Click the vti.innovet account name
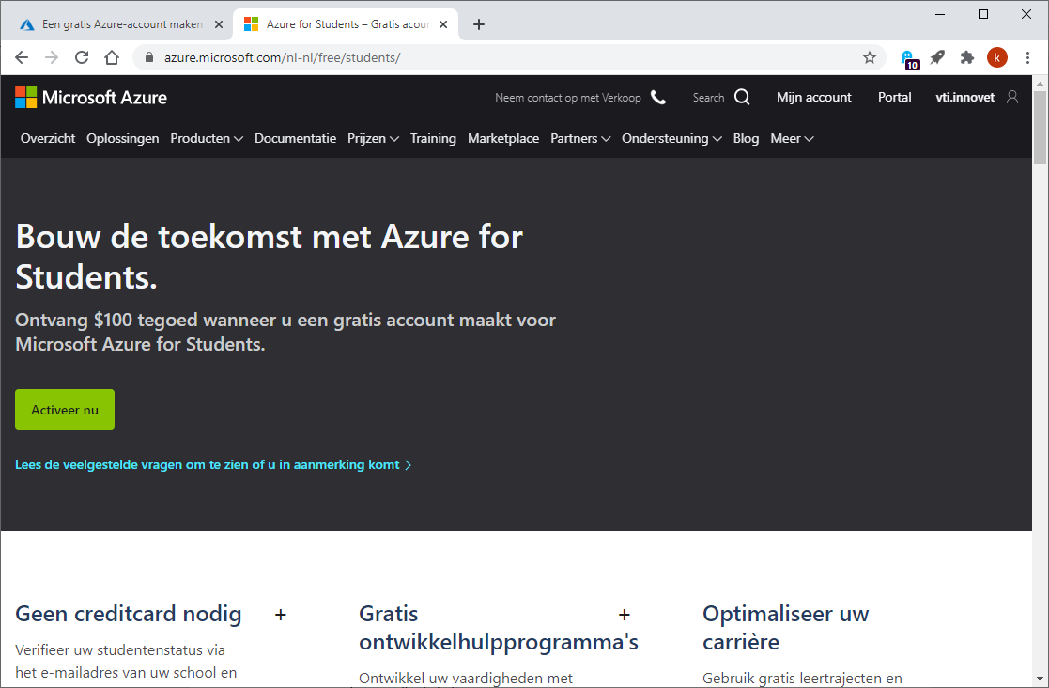This screenshot has height=688, width=1049. tap(964, 97)
